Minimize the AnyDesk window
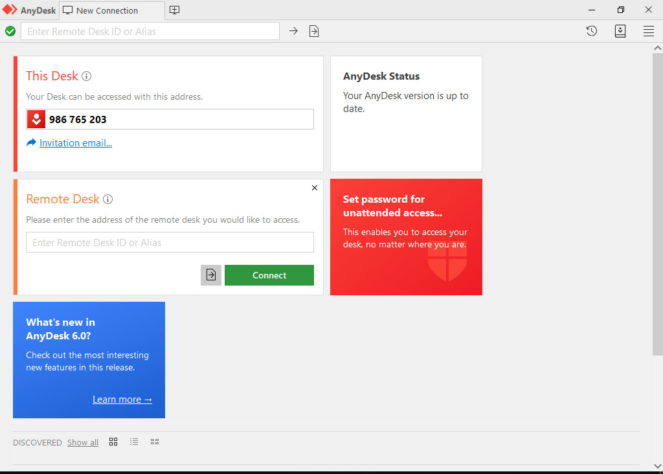Image resolution: width=663 pixels, height=474 pixels. click(592, 10)
